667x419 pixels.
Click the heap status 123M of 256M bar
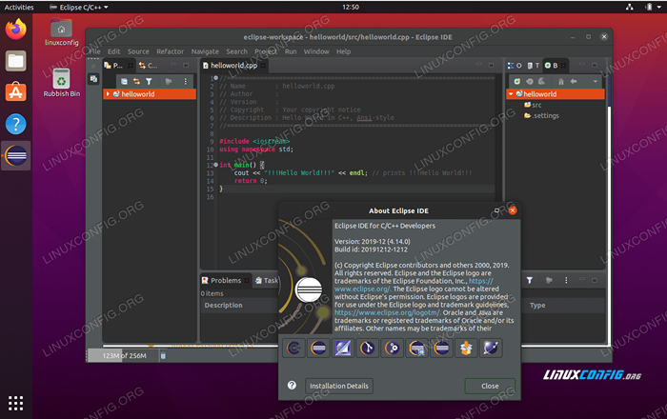[123, 356]
